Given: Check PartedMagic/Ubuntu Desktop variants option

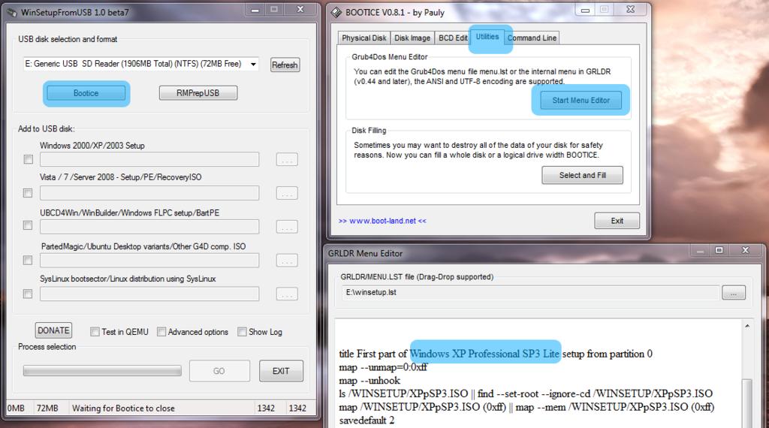Looking at the screenshot, I should pos(28,261).
